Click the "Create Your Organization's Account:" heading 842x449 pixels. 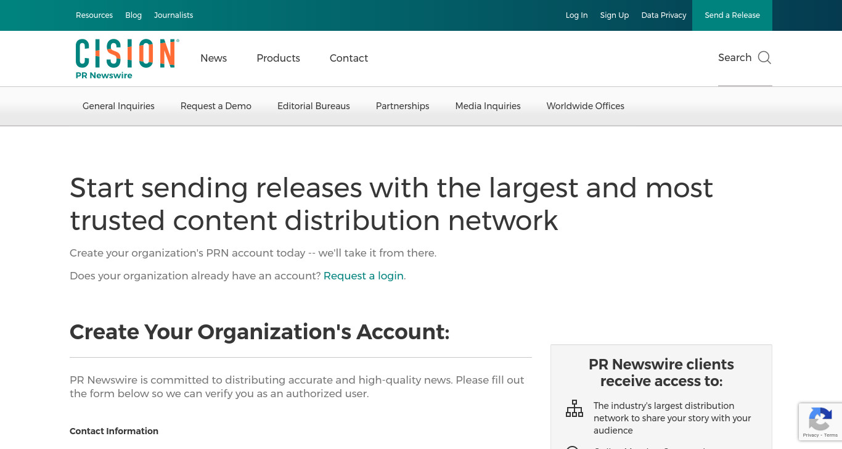260,332
